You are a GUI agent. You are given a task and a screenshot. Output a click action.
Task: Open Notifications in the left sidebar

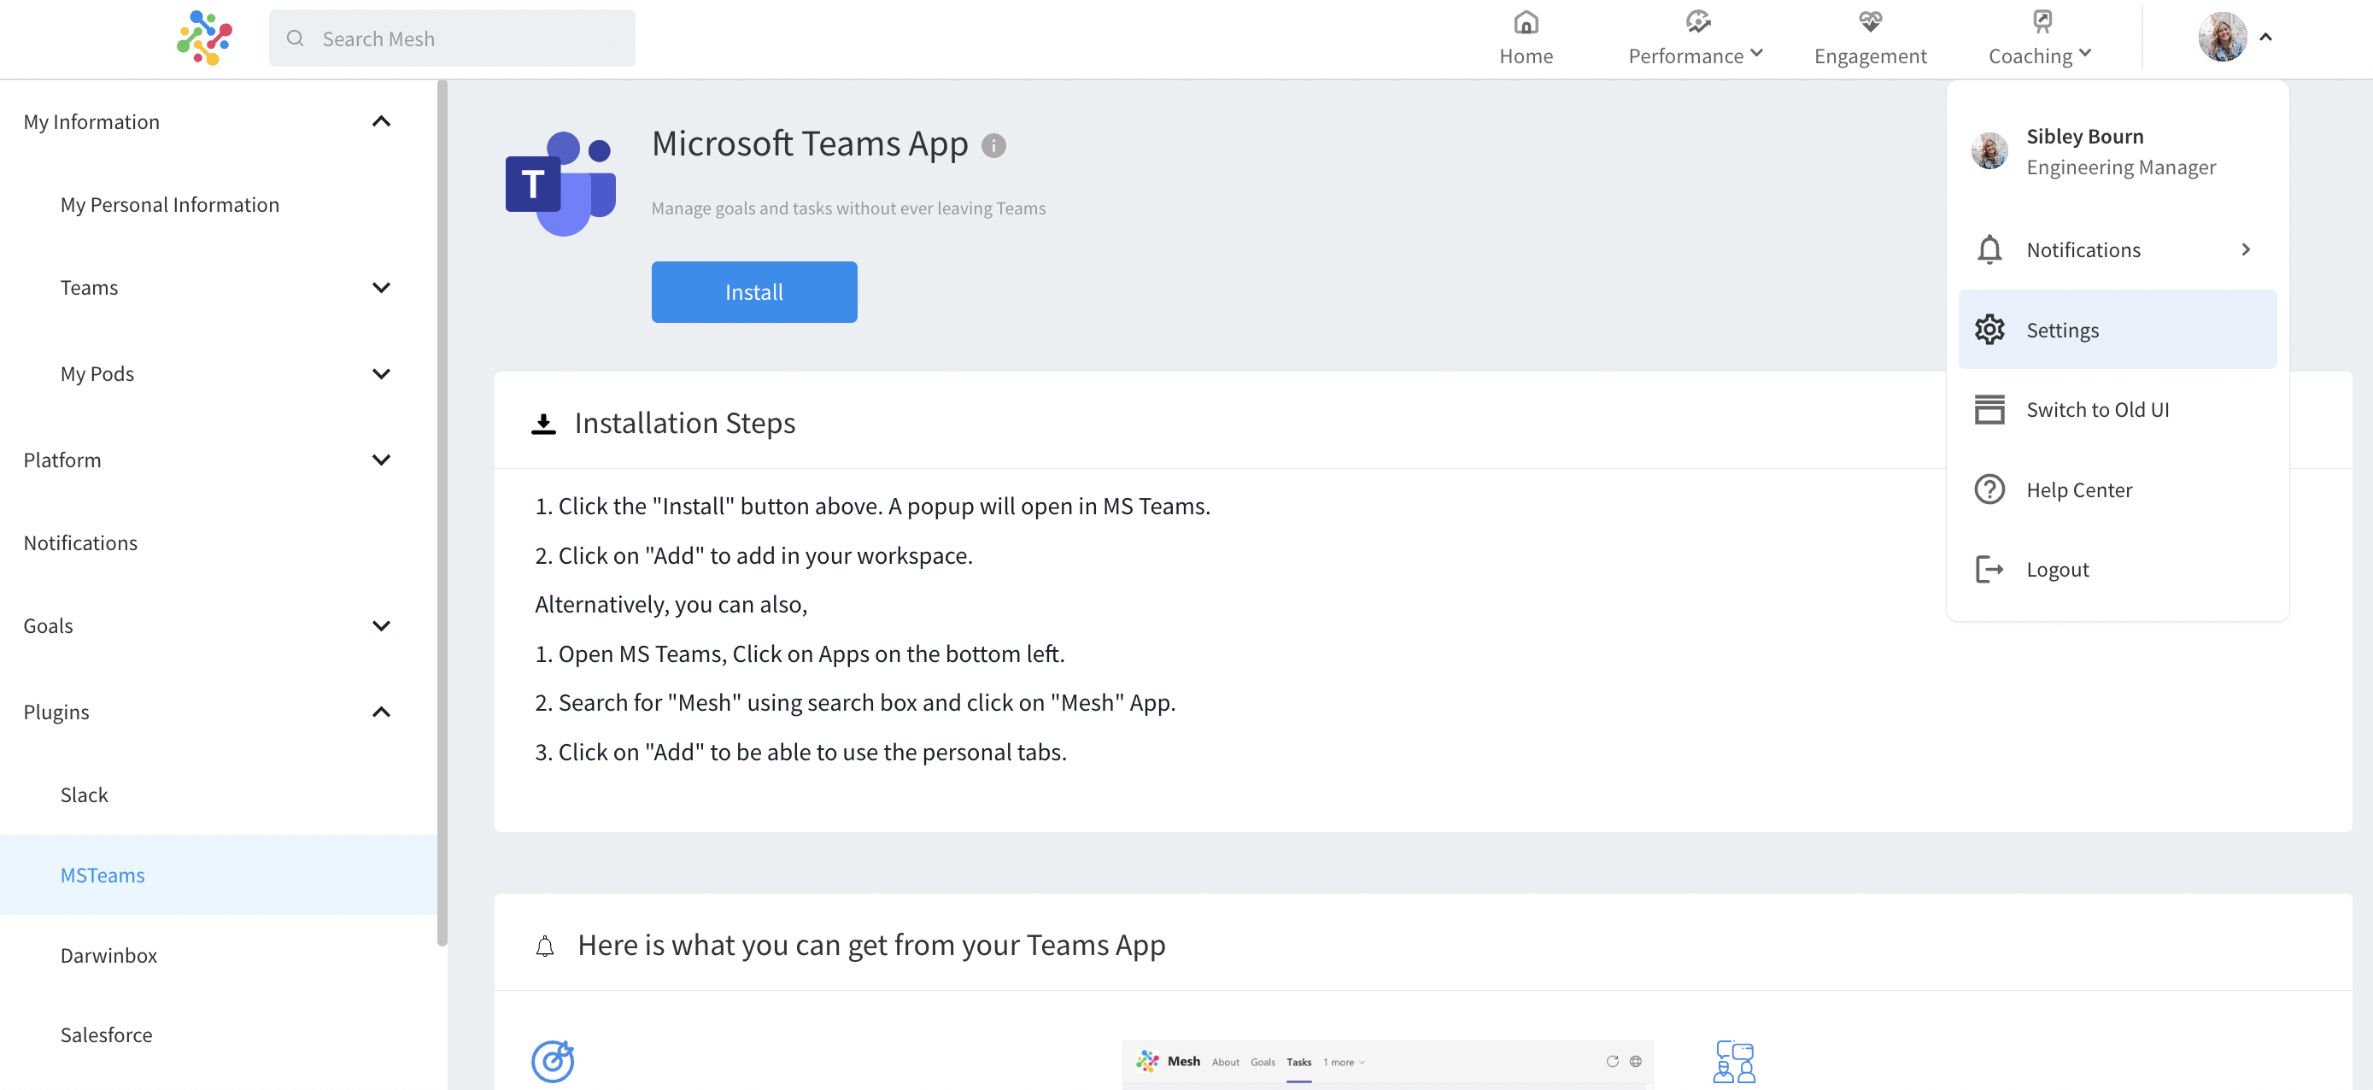(80, 543)
